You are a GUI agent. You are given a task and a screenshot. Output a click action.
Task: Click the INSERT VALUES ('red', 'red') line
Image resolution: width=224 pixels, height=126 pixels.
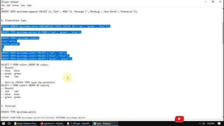[x=34, y=53]
